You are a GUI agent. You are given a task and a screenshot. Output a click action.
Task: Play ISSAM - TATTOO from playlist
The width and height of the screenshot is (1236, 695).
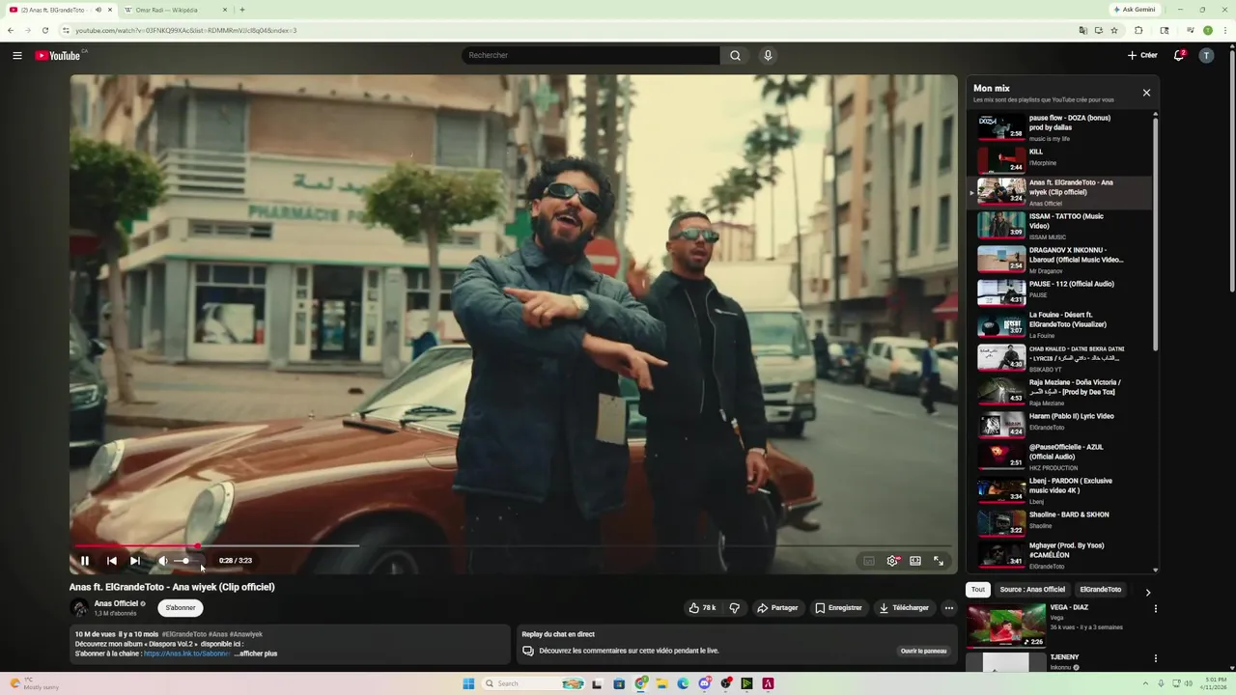(x=1059, y=226)
